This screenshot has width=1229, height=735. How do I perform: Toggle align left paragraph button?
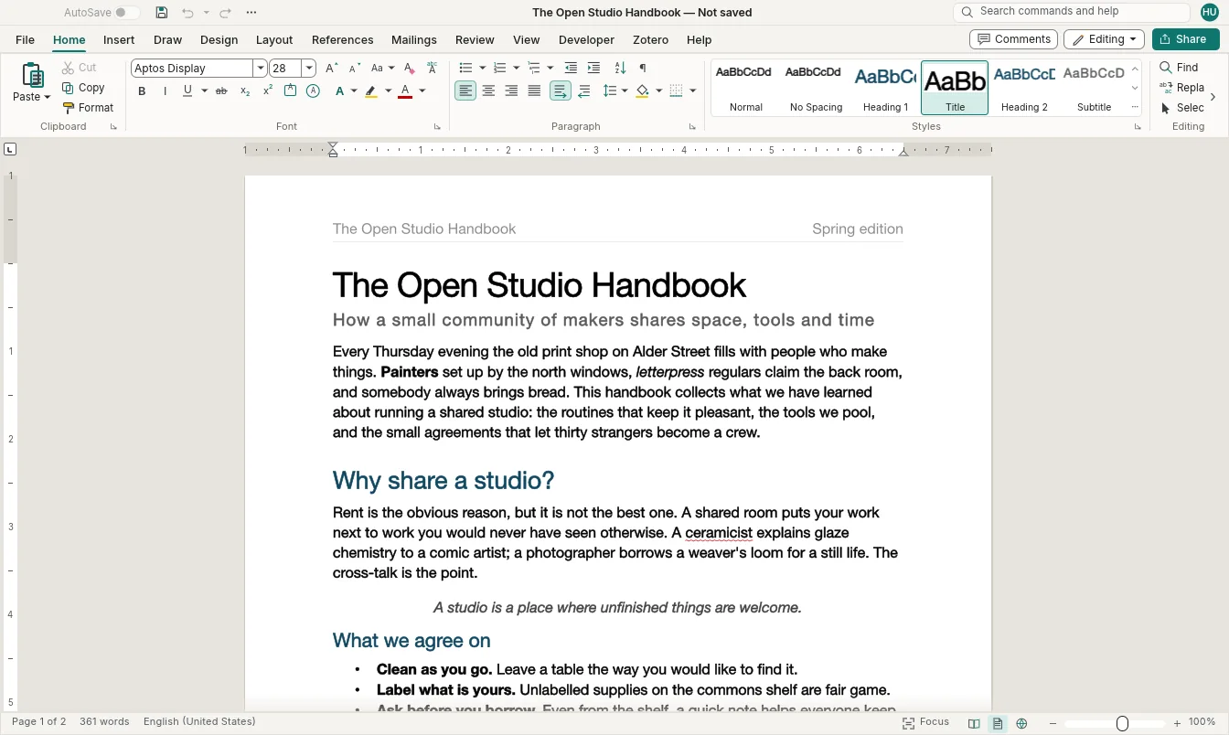coord(465,91)
